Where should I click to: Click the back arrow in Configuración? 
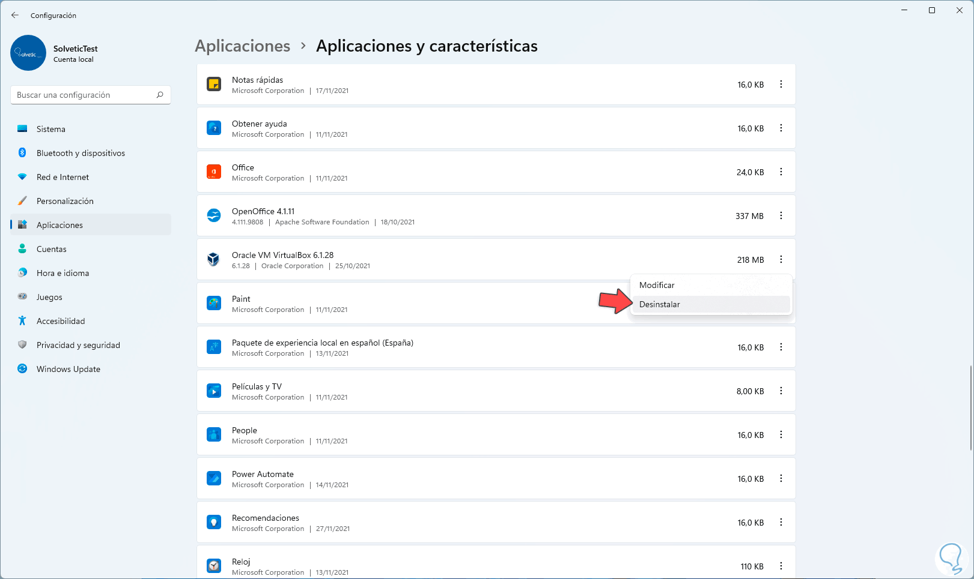pyautogui.click(x=15, y=15)
